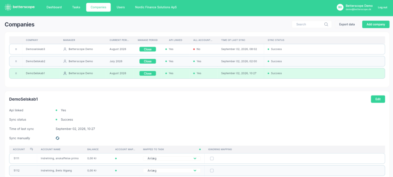Image resolution: width=393 pixels, height=177 pixels.
Task: Tick Ignoring mapping checkbox for account 5112
Action: point(212,170)
